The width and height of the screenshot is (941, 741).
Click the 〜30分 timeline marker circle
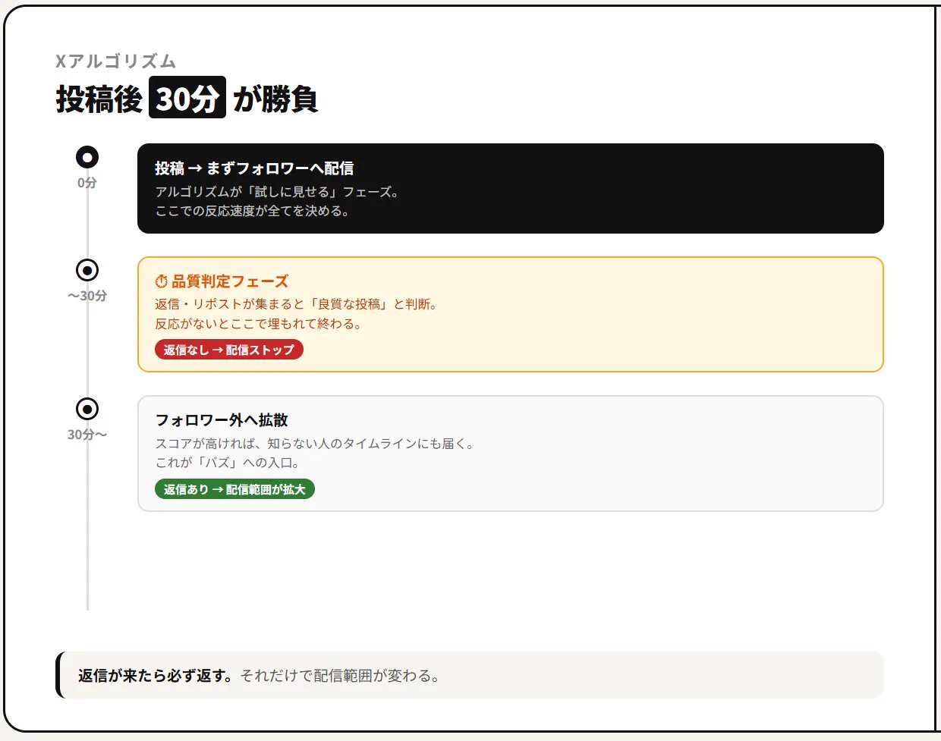click(87, 270)
